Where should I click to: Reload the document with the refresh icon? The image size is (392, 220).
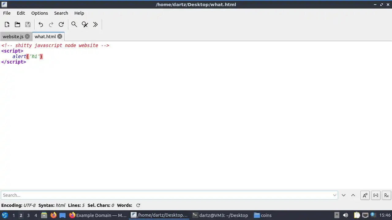tap(61, 24)
